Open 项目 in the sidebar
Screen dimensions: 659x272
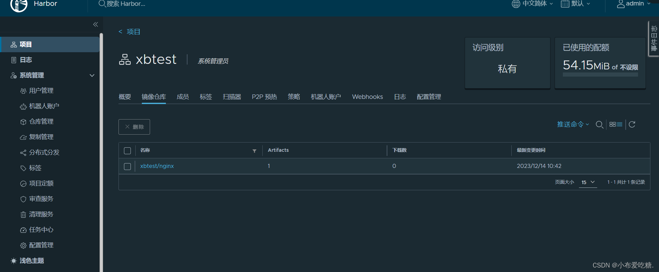[x=50, y=44]
